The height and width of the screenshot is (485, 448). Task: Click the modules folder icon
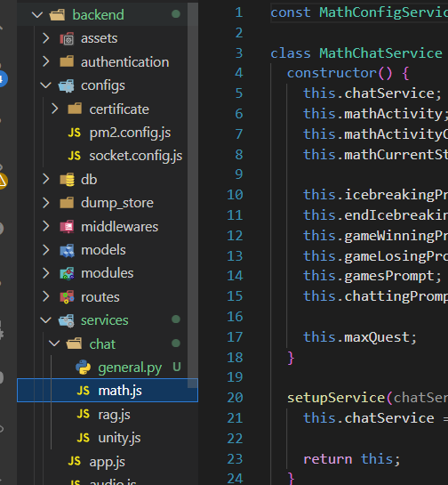point(67,273)
